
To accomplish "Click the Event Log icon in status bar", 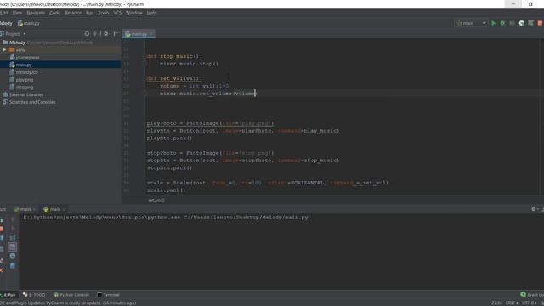I will tap(524, 295).
